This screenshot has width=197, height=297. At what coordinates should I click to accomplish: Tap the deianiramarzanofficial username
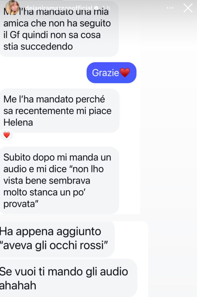click(59, 8)
